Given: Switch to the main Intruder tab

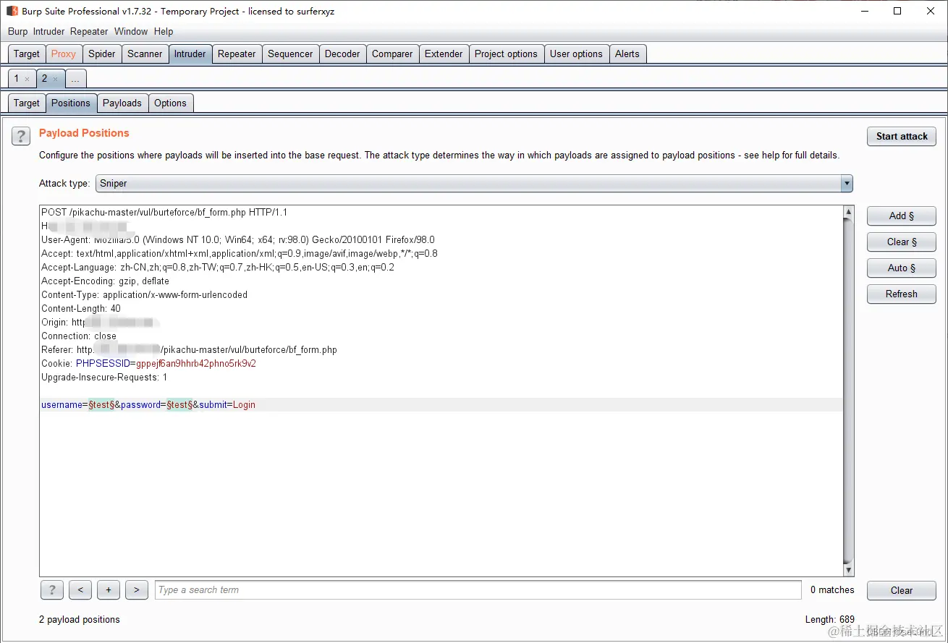Looking at the screenshot, I should [x=190, y=54].
